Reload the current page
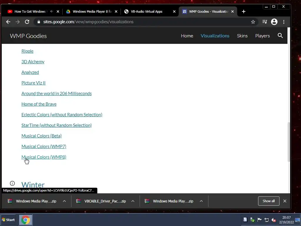 click(27, 22)
